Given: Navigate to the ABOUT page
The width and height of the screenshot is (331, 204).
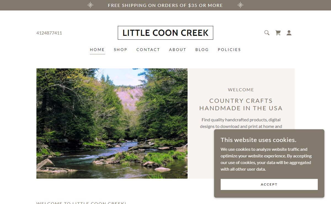Looking at the screenshot, I should [x=178, y=50].
